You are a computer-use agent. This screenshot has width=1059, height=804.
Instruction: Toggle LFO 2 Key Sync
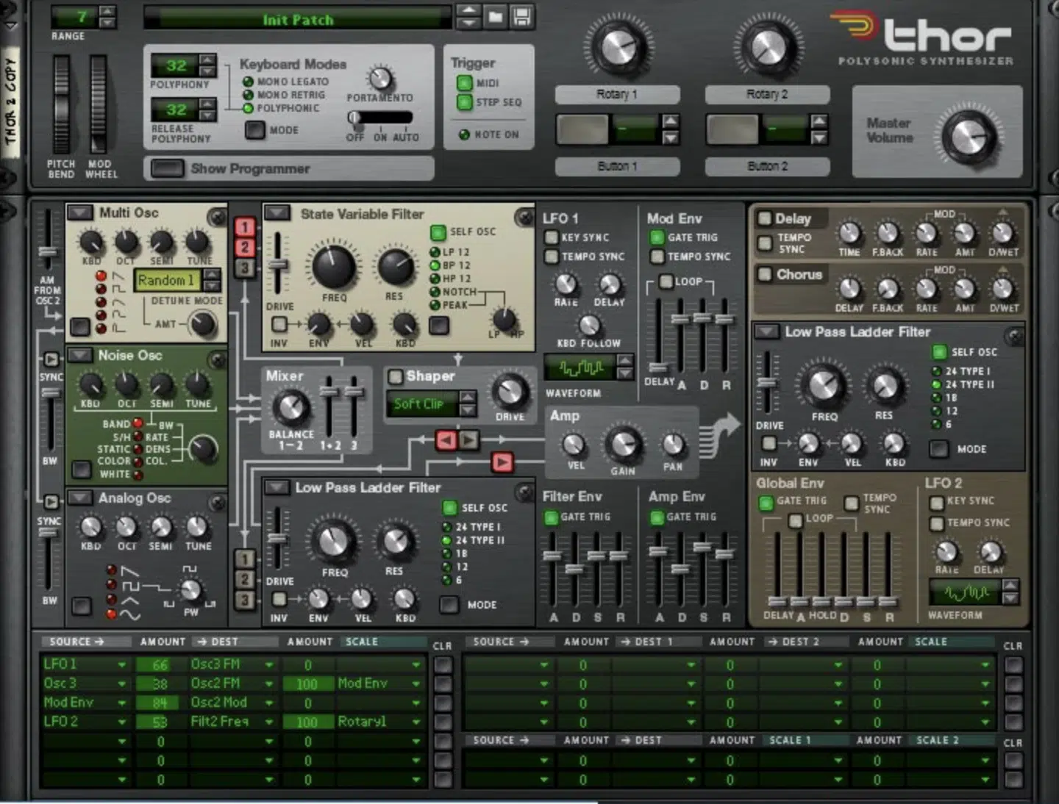coord(936,503)
